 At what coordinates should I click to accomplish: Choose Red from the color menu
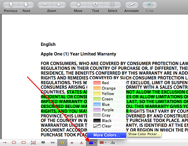107,83
